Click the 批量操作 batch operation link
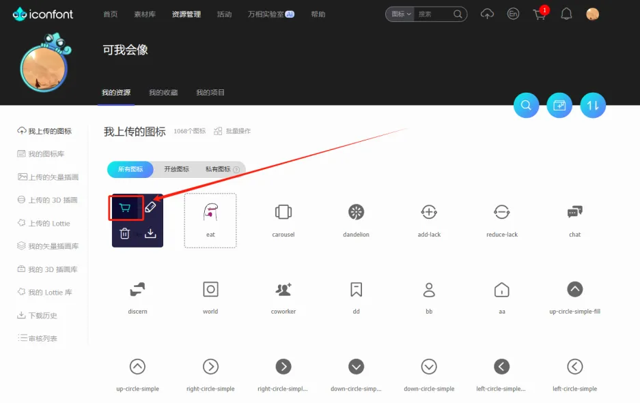640x403 pixels. pyautogui.click(x=232, y=131)
